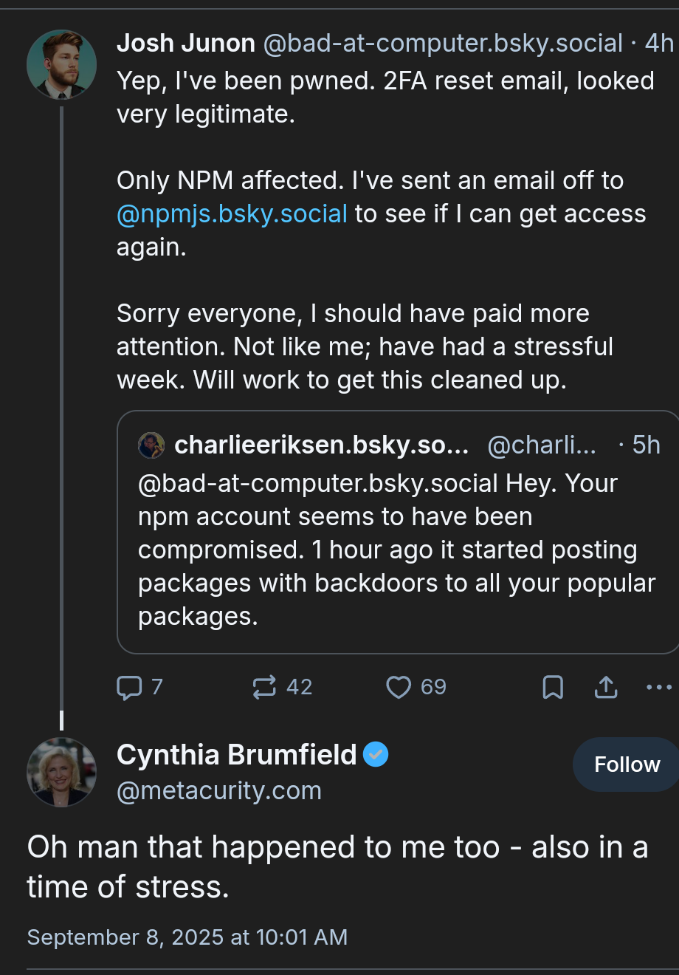
Task: Open Josh Junon's display name
Action: (x=186, y=44)
